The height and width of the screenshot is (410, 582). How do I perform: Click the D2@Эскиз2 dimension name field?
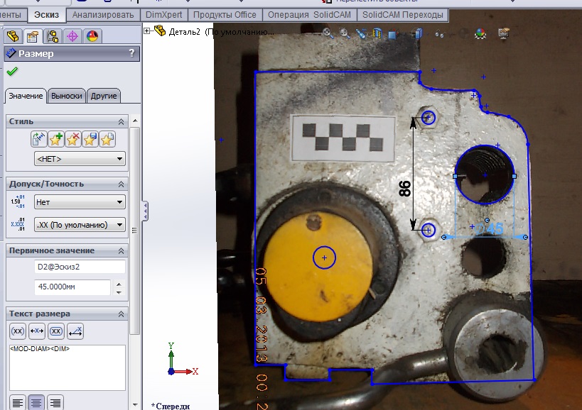coord(80,267)
